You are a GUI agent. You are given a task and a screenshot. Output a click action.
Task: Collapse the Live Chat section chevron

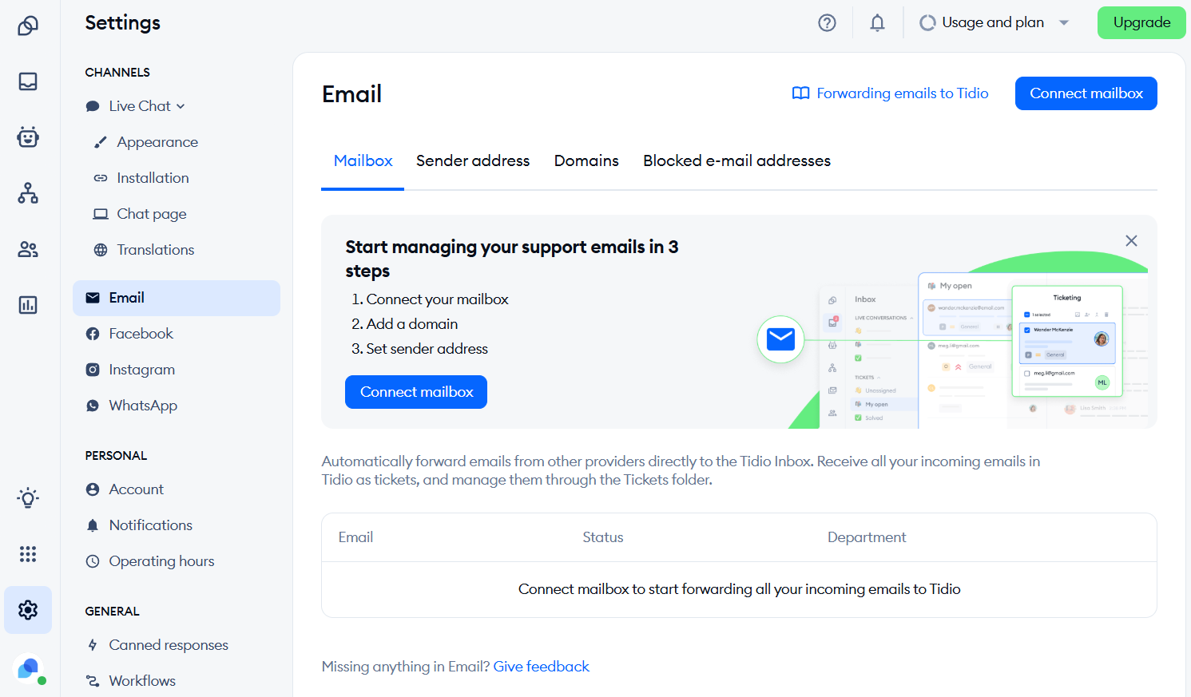click(x=181, y=106)
